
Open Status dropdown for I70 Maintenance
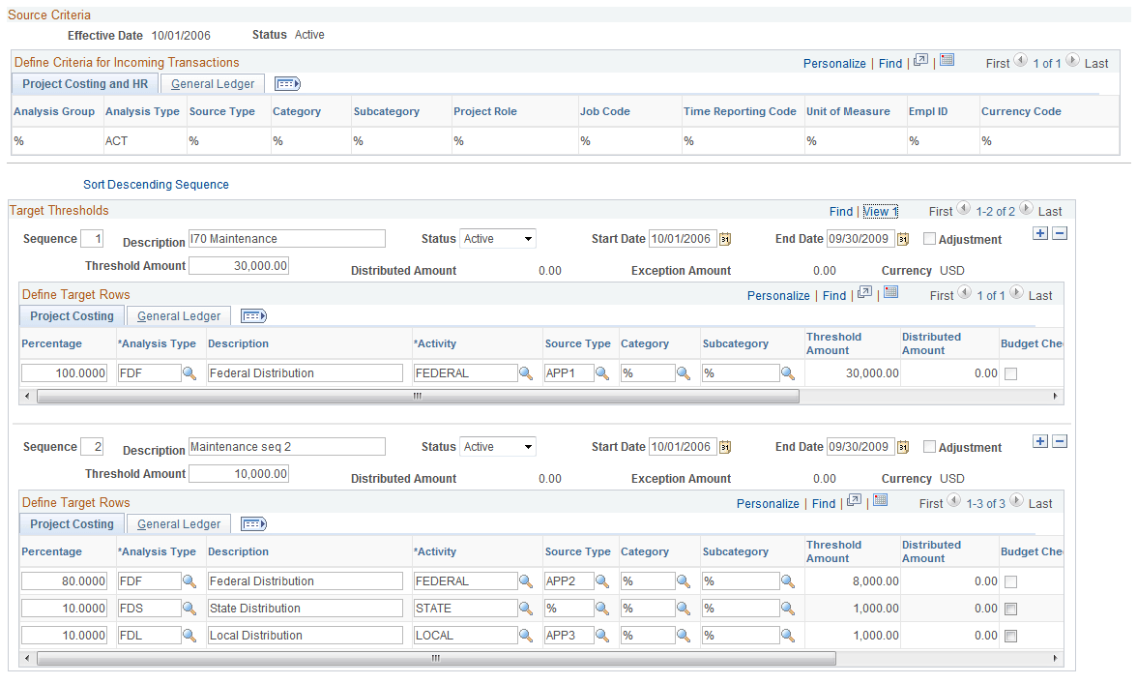(x=498, y=239)
